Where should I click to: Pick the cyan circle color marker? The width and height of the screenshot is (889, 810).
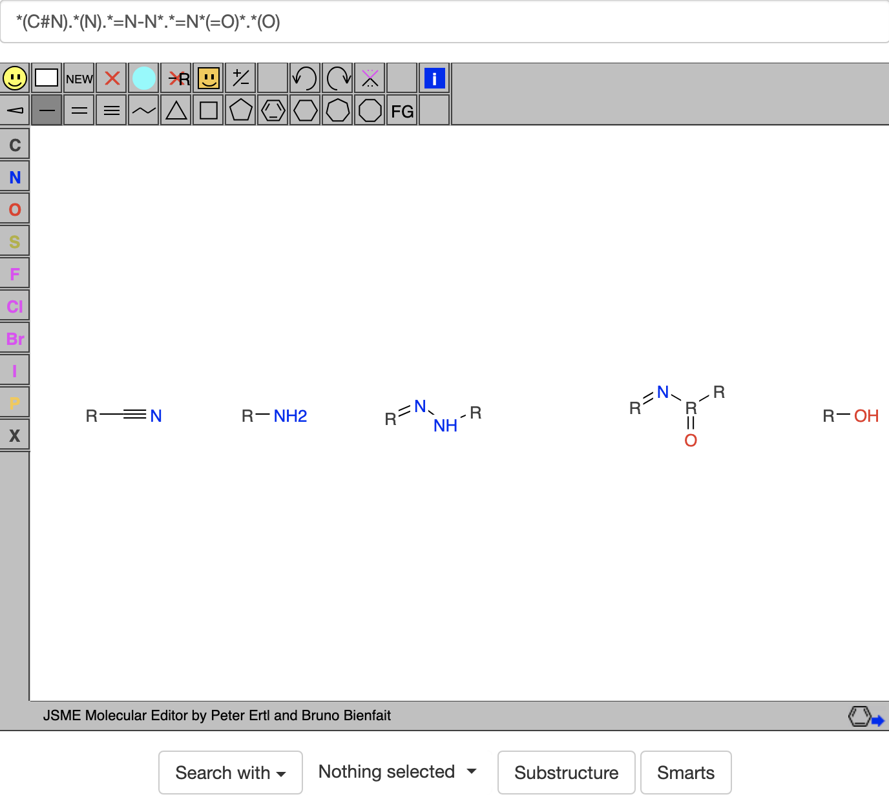tap(144, 79)
